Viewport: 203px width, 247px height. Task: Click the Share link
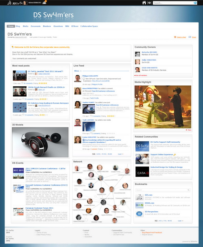[x=194, y=37]
